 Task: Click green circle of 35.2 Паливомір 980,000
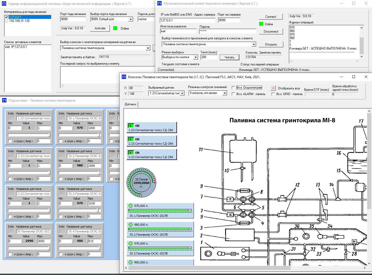[131, 225]
